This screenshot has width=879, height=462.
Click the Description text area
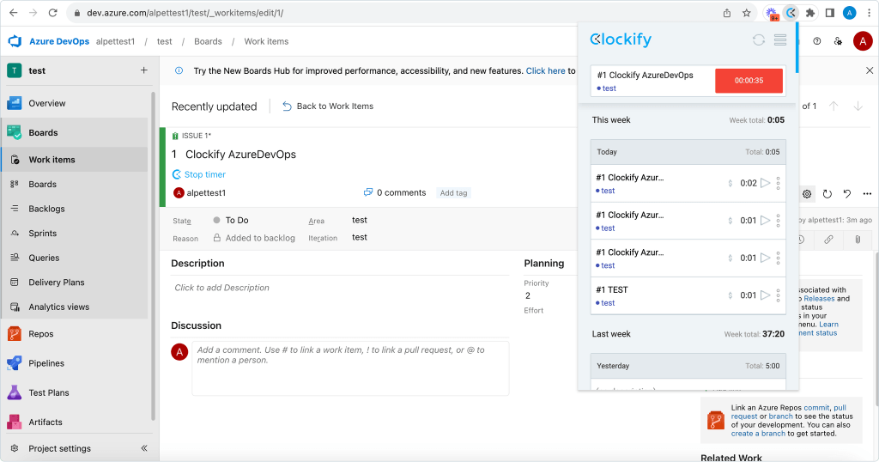click(340, 288)
